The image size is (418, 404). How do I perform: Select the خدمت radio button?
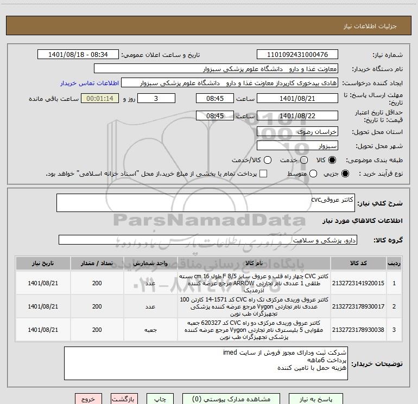tap(304, 160)
